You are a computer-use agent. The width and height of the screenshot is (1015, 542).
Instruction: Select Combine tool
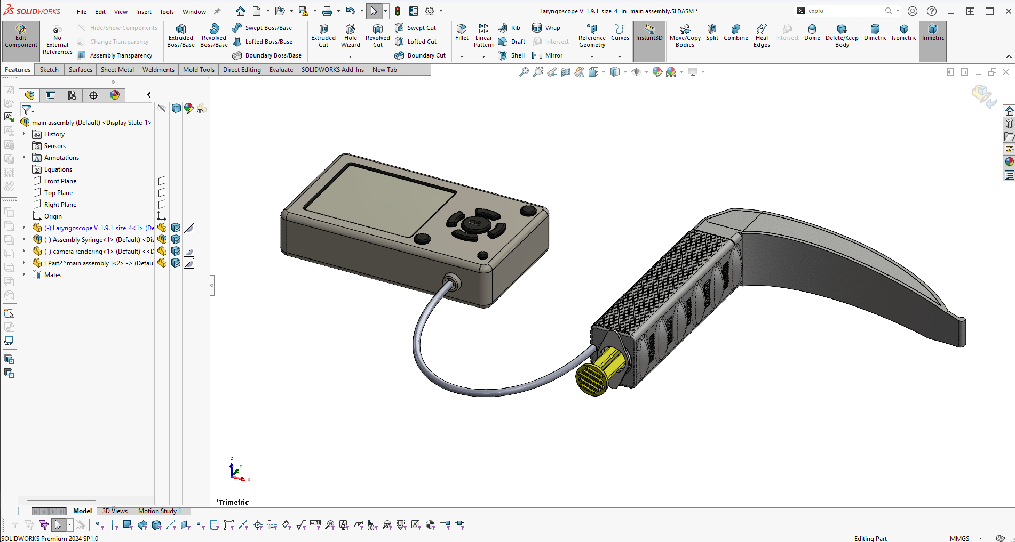tap(736, 33)
